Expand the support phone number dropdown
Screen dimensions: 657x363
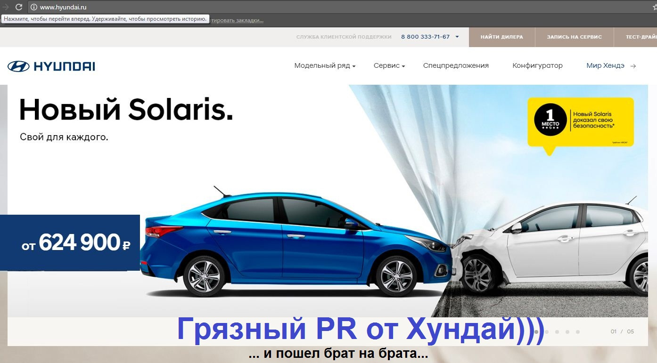(x=457, y=37)
